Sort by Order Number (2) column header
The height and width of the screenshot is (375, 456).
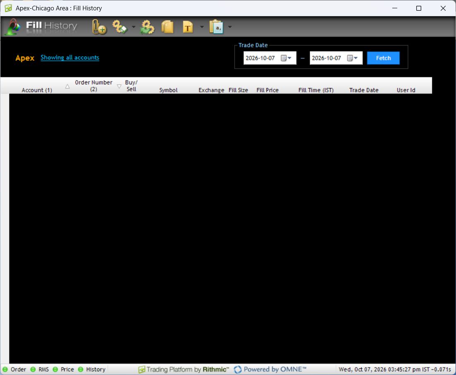(x=94, y=86)
